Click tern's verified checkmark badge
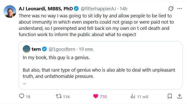The width and height of the screenshot is (187, 104). click(x=44, y=49)
